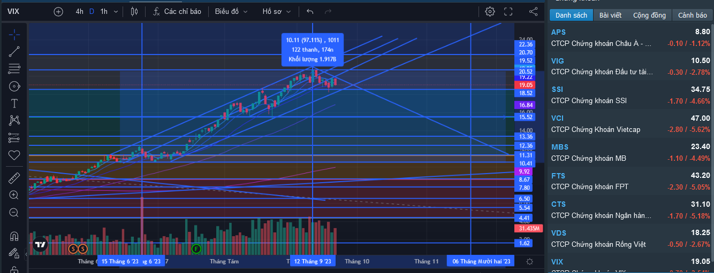Screen dimensions: 714x273
Task: Select the trend line drawing tool
Action: [14, 52]
